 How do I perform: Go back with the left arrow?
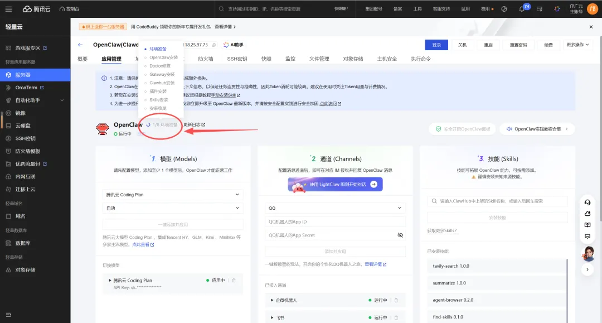click(x=80, y=45)
